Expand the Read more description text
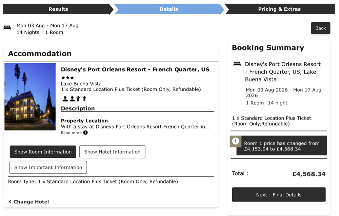This screenshot has width=339, height=216. pyautogui.click(x=71, y=133)
